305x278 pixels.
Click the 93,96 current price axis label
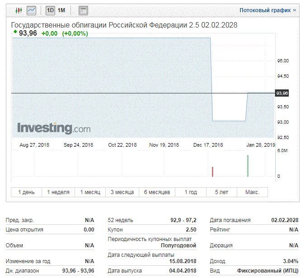point(282,93)
